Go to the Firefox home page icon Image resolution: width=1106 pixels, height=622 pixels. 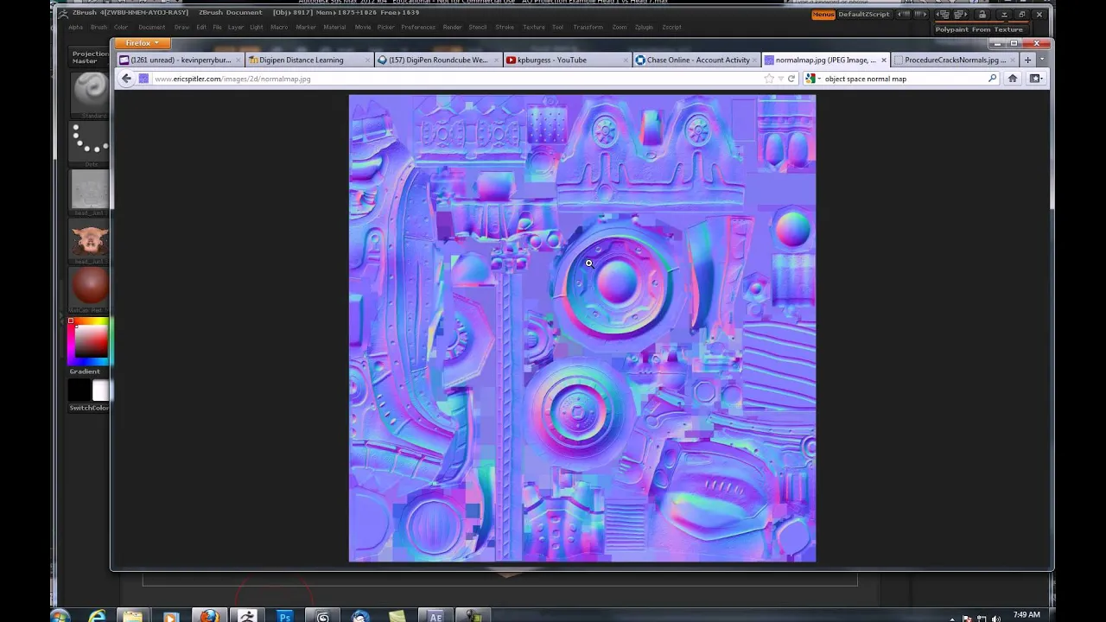(1013, 79)
